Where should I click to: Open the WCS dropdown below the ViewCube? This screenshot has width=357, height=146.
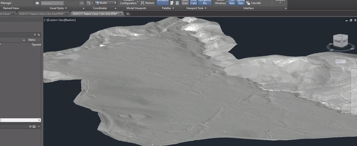[340, 61]
